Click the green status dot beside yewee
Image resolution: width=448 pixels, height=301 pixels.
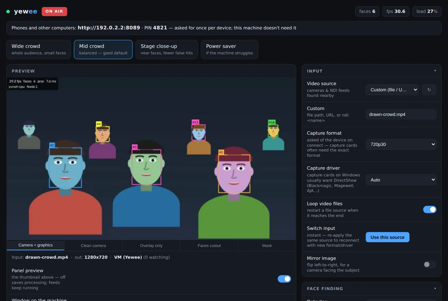pyautogui.click(x=8, y=11)
